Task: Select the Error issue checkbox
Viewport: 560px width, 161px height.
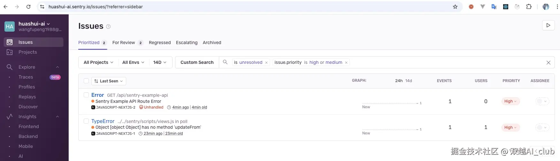Action: coord(86,95)
